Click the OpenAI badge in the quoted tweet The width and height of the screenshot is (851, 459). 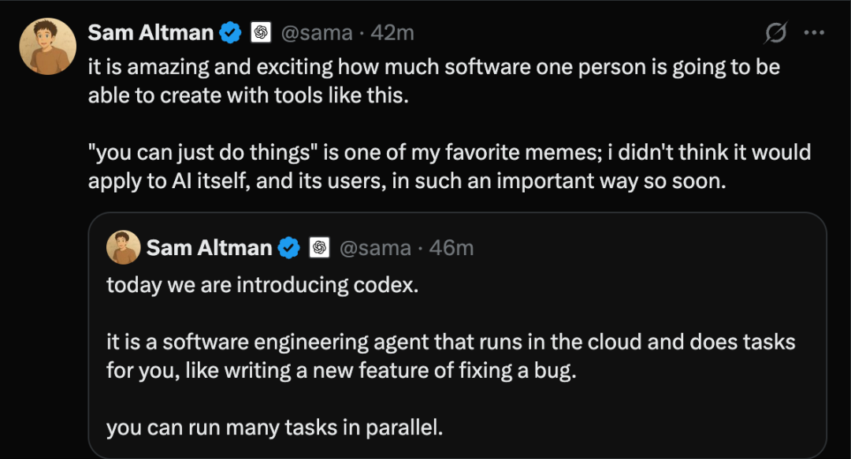click(319, 248)
